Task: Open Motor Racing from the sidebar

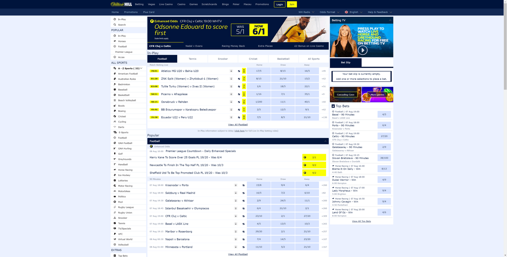Action: click(x=128, y=186)
